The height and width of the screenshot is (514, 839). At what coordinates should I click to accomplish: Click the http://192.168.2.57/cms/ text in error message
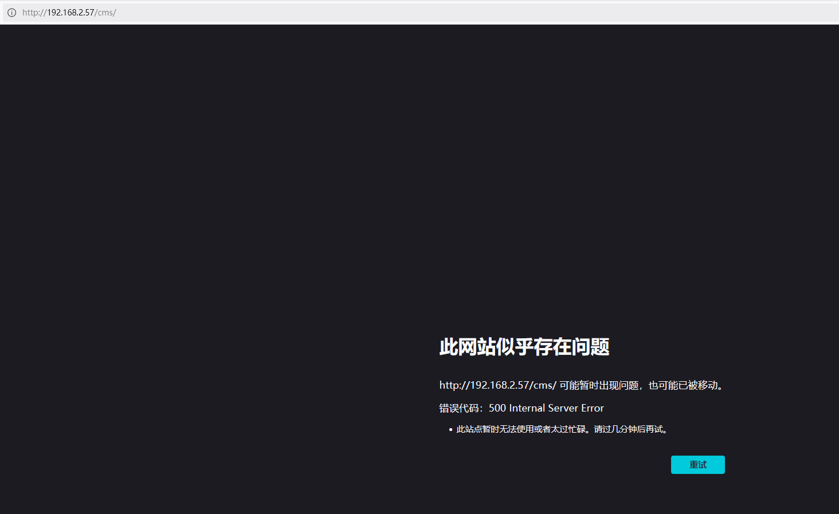[497, 385]
